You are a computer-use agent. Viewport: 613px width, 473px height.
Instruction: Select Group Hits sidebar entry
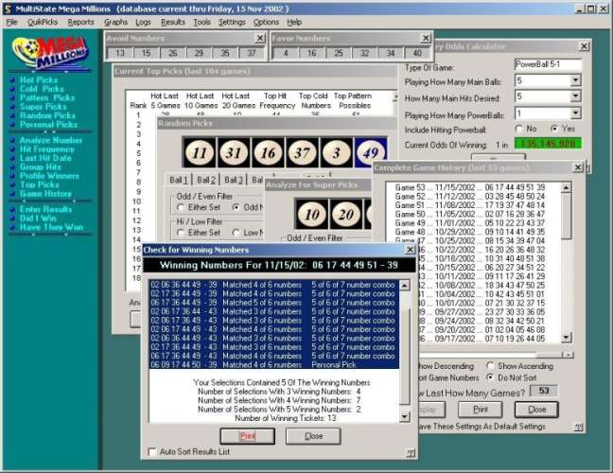(x=41, y=166)
